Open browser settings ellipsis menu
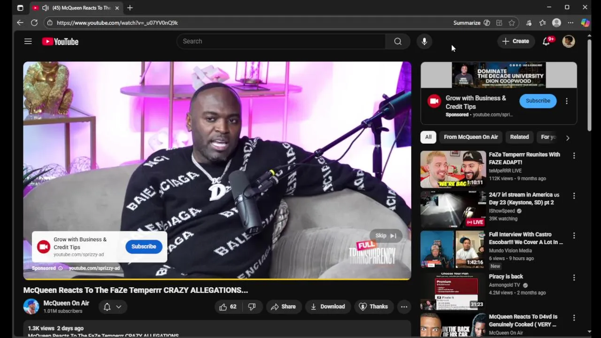The width and height of the screenshot is (601, 338). [x=570, y=23]
